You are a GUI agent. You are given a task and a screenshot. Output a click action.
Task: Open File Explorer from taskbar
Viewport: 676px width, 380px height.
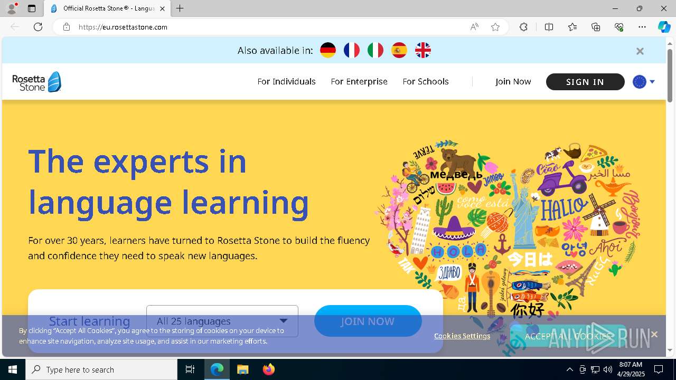[x=242, y=369]
